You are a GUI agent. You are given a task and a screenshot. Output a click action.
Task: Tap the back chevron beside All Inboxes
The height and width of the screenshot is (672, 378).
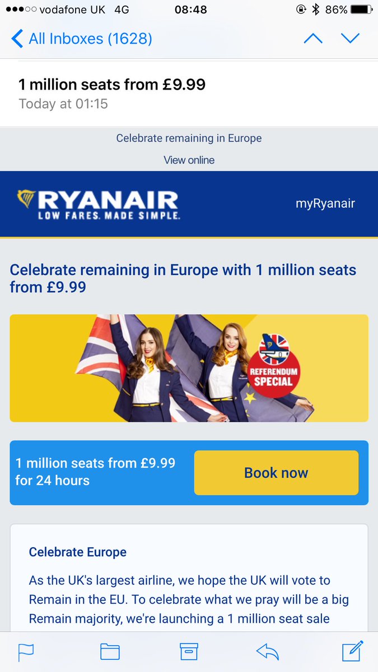click(17, 39)
